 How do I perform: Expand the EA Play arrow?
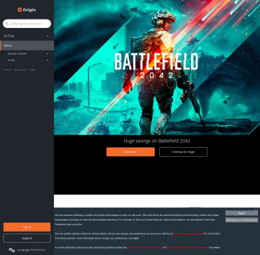point(47,36)
